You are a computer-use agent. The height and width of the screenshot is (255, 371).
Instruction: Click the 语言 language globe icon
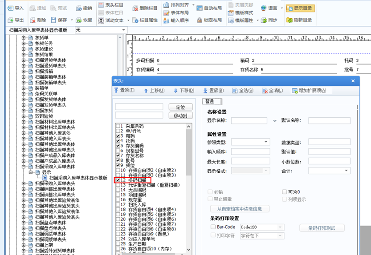coord(264,8)
